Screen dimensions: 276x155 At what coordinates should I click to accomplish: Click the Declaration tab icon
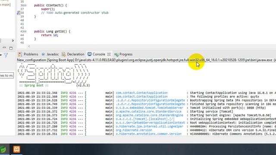[x=64, y=54]
